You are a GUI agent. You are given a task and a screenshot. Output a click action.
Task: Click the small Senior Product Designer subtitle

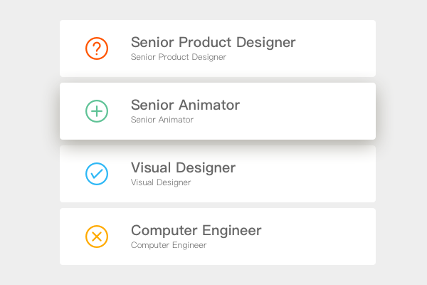click(179, 57)
